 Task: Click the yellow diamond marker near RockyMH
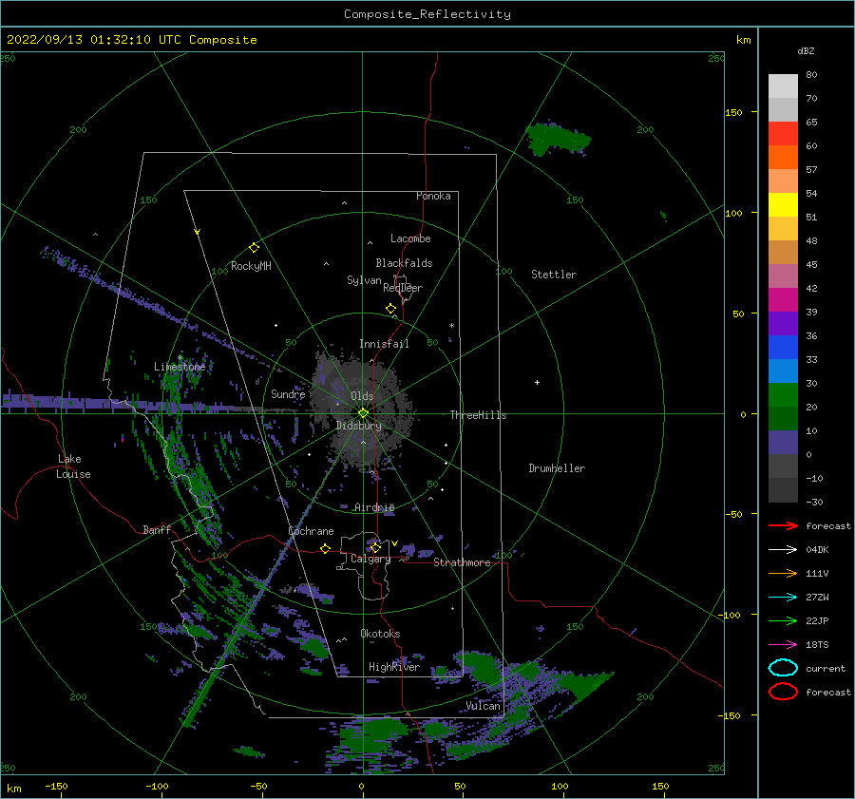[254, 248]
